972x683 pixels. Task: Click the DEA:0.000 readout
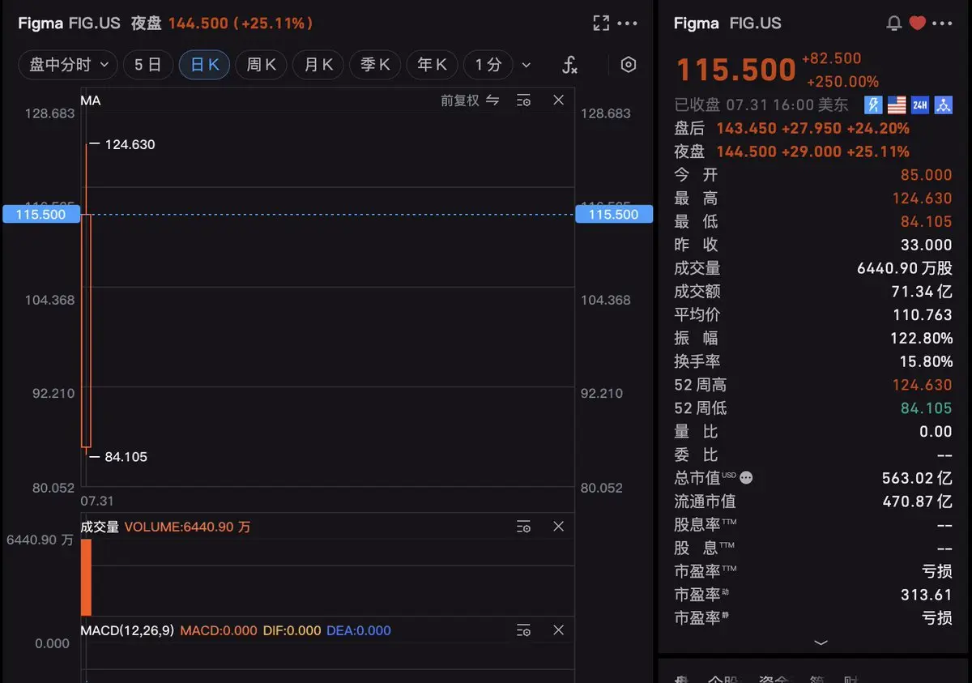click(x=359, y=630)
